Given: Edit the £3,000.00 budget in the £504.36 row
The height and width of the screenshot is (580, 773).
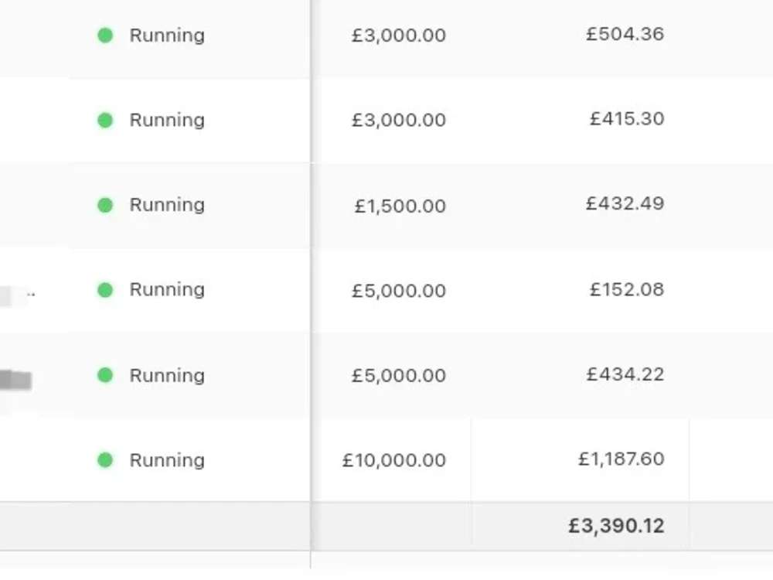Looking at the screenshot, I should click(x=399, y=36).
